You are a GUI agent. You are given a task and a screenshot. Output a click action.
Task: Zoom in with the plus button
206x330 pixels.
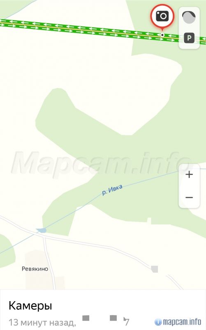189,174
